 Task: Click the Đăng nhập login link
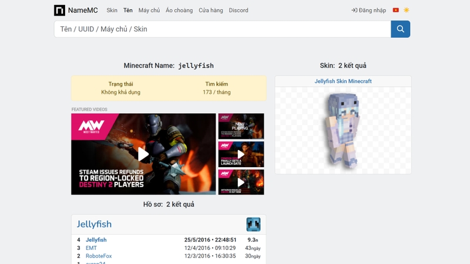click(369, 10)
